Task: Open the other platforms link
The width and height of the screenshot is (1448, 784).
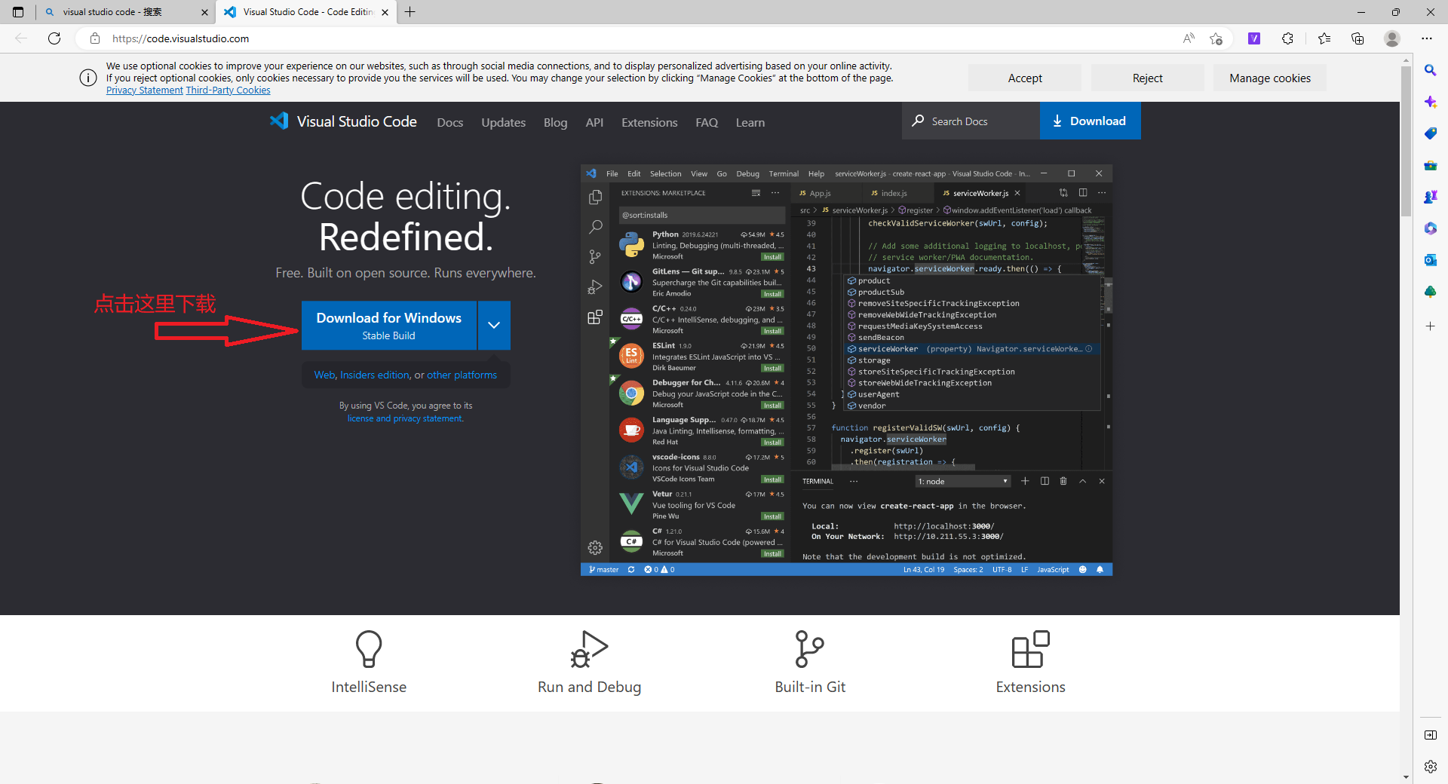Action: coord(462,375)
